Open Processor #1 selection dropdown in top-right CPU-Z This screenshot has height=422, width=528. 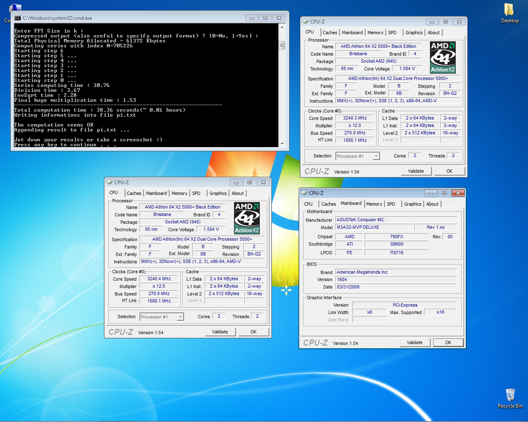pos(376,156)
